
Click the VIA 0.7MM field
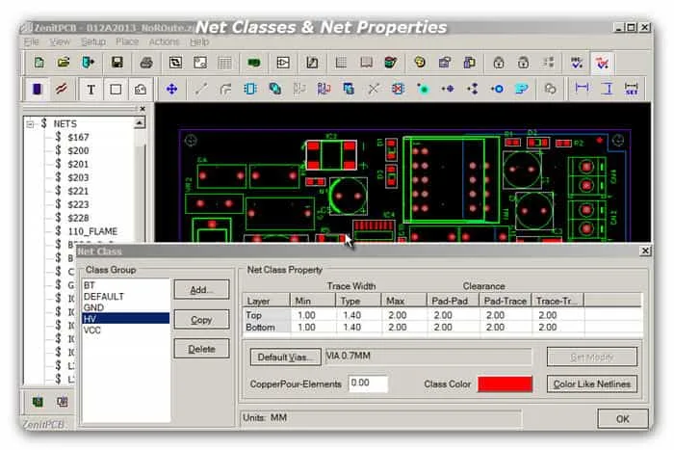(x=428, y=357)
